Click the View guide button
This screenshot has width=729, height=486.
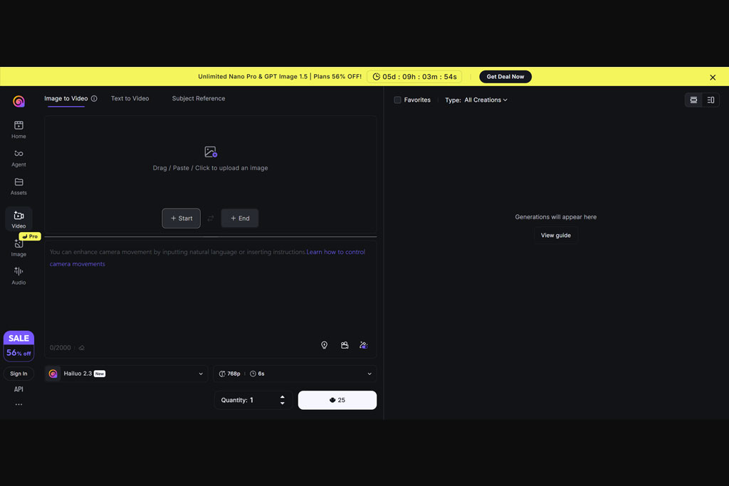[555, 236]
